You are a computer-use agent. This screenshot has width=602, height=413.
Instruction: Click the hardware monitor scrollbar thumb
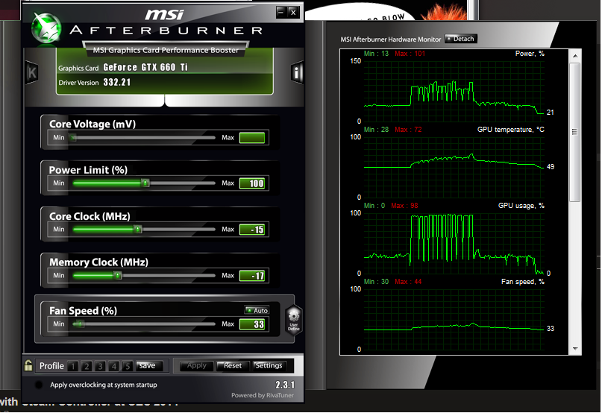574,132
